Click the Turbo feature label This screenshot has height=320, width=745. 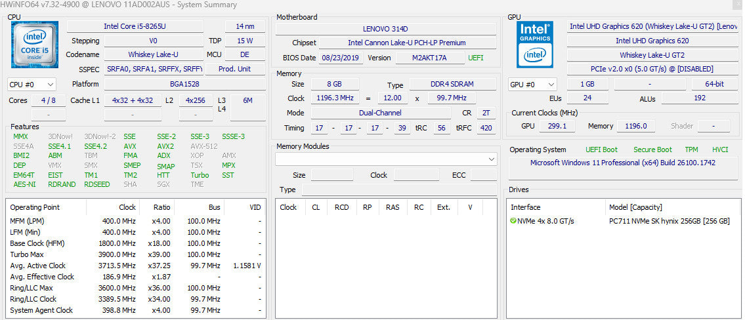click(200, 174)
